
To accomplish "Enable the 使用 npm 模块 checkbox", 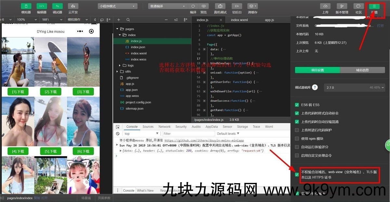I will pos(297,138).
